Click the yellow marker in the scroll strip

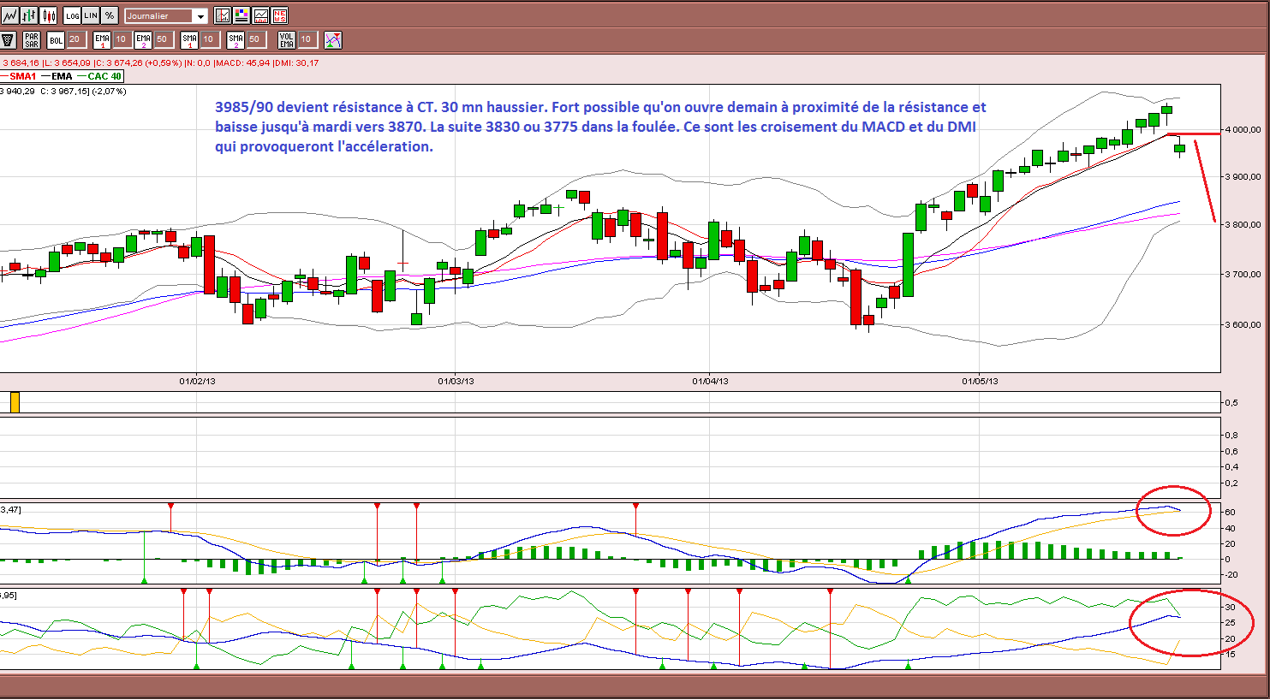tap(15, 402)
